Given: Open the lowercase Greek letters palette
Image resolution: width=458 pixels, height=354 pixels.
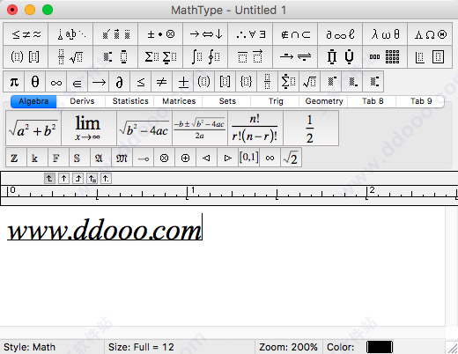Looking at the screenshot, I should click(385, 34).
